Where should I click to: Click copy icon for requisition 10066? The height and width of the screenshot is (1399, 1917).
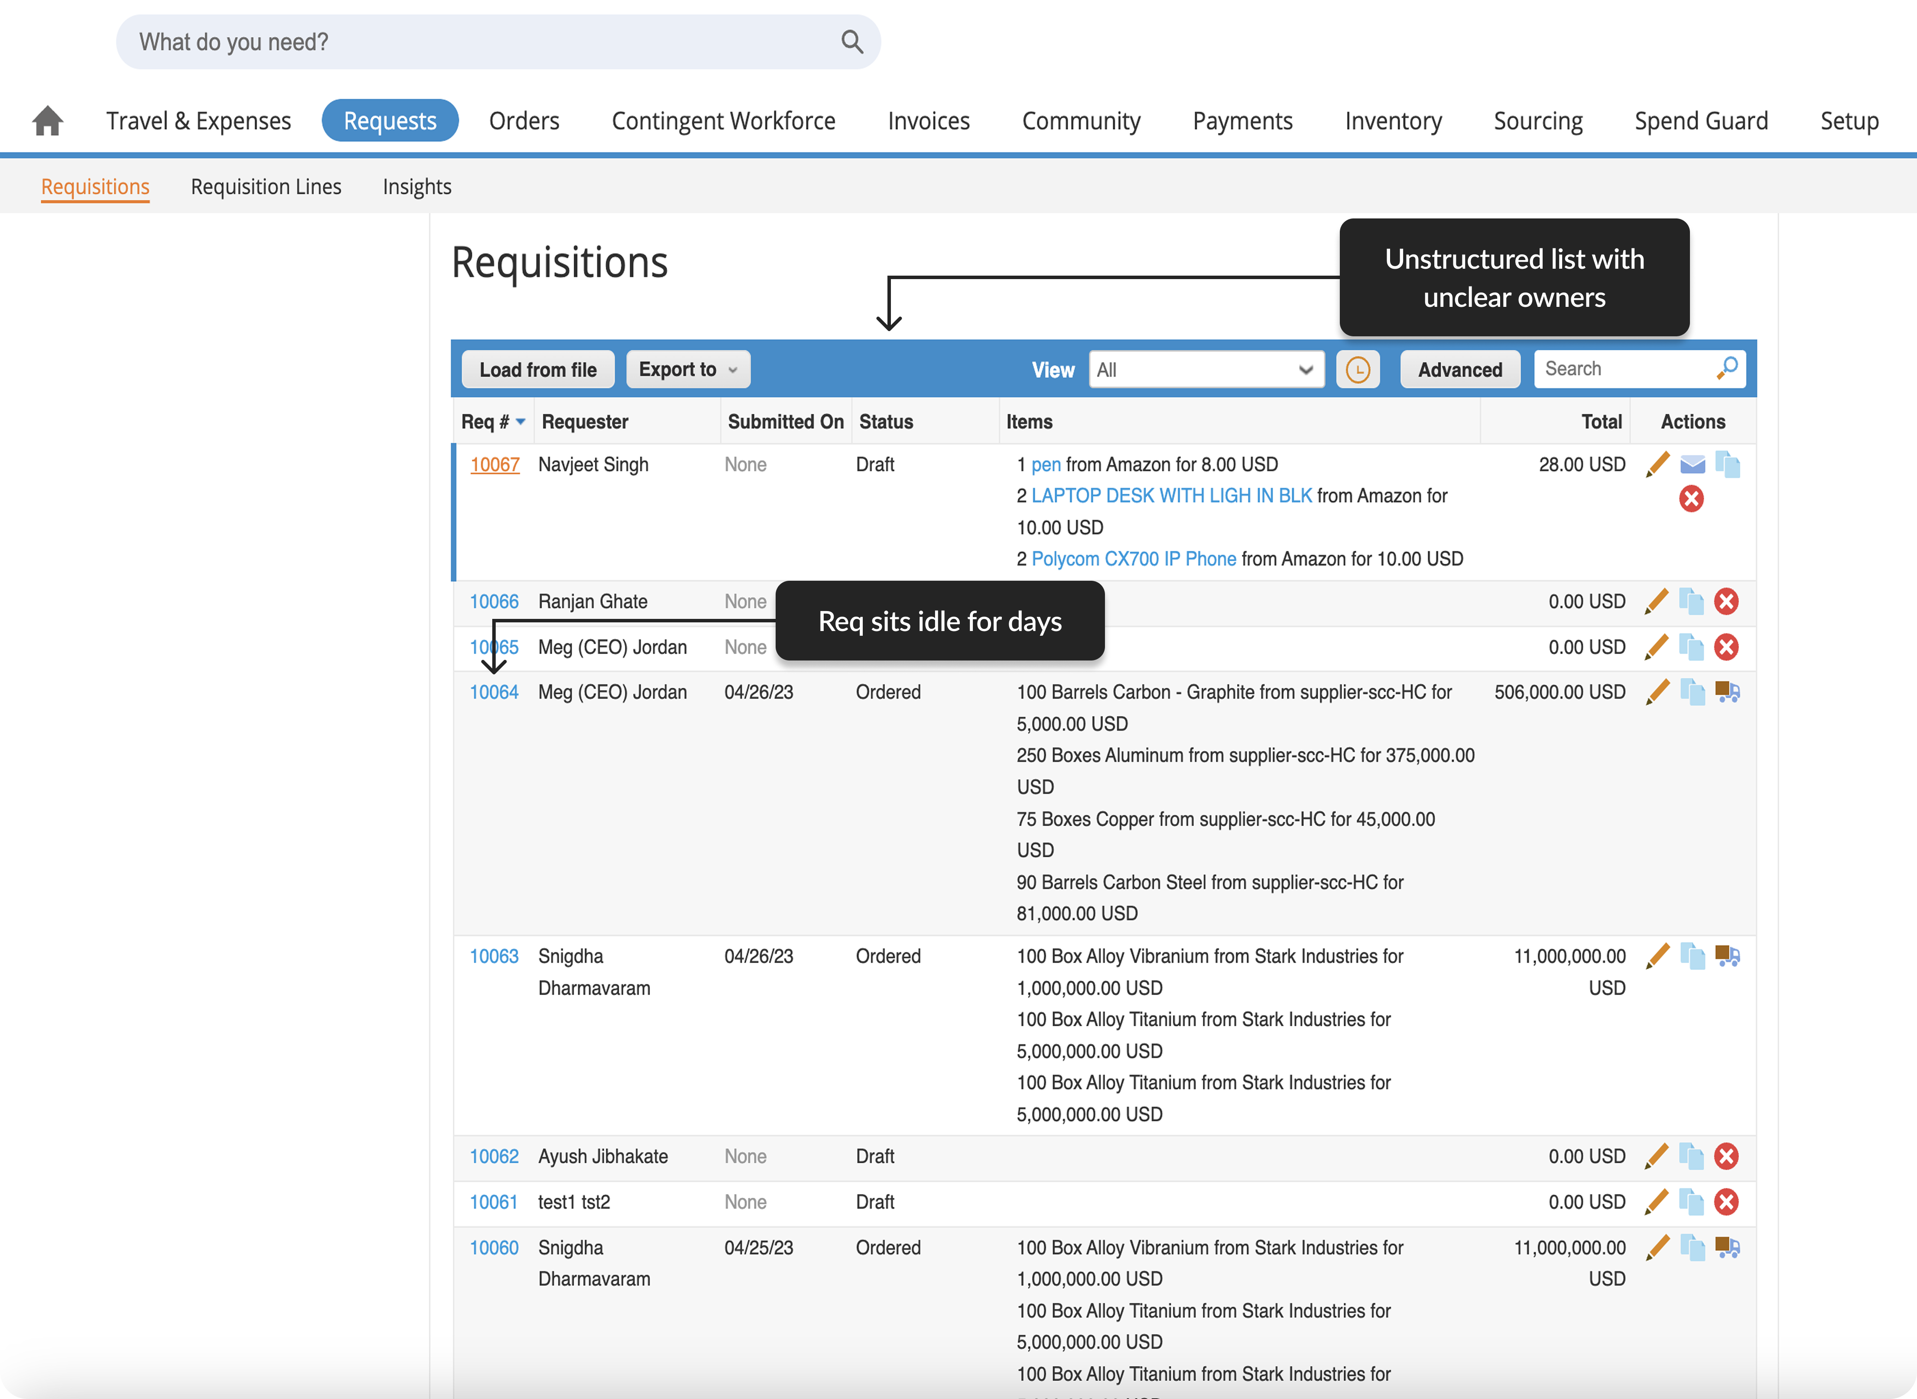point(1691,602)
